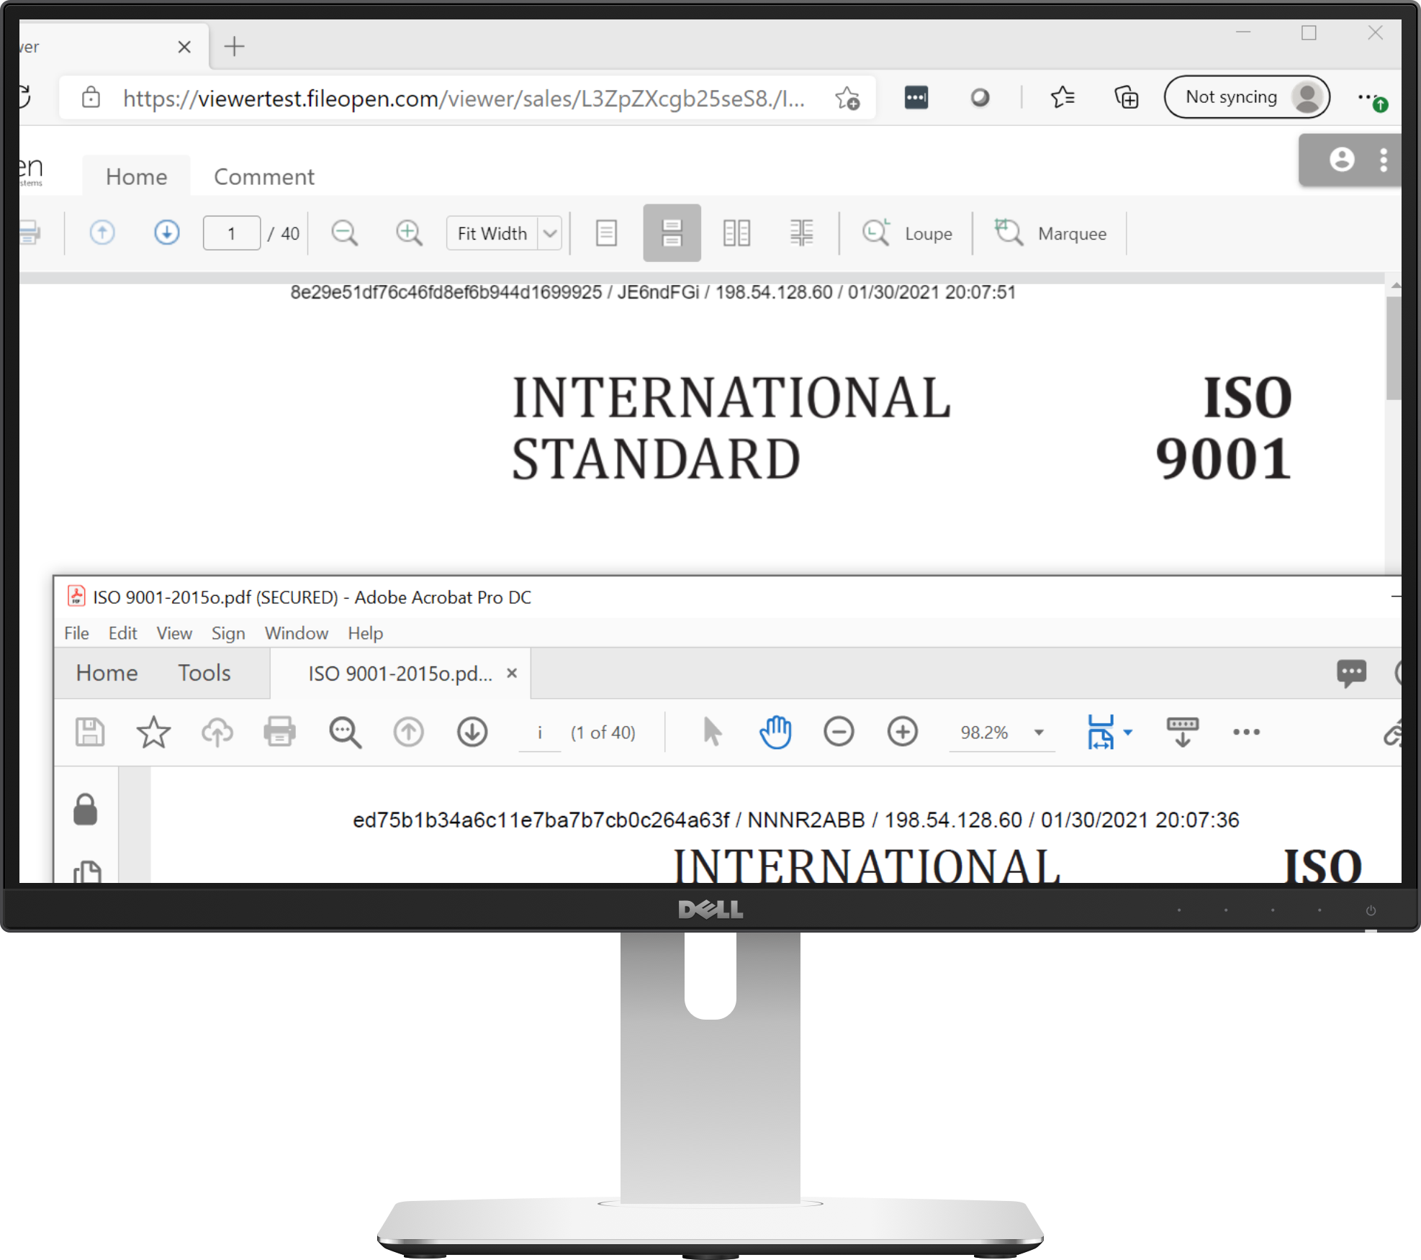Click the Acrobat page number field
This screenshot has height=1260, width=1421.
(x=540, y=733)
